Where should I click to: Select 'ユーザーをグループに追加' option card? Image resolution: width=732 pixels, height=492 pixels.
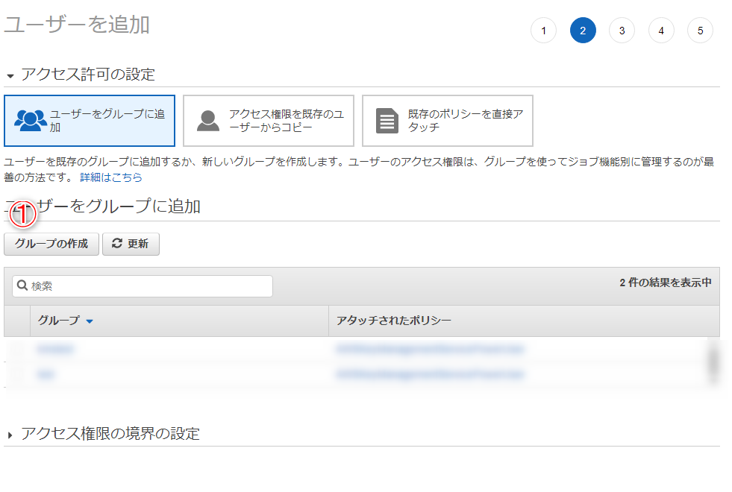90,121
